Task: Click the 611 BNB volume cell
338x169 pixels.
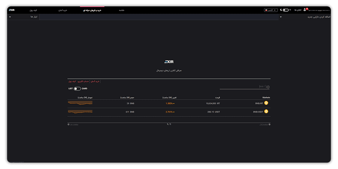Action: pos(130,112)
